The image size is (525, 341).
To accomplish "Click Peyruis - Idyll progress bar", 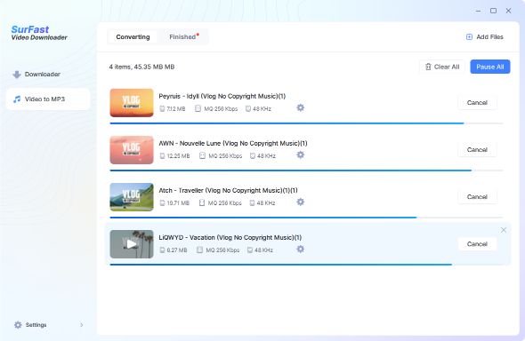I will pos(306,123).
